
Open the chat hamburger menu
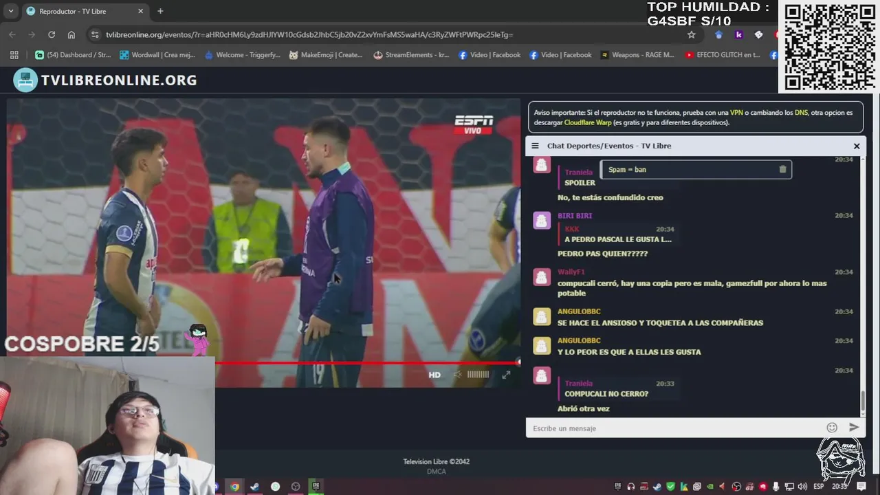[536, 146]
